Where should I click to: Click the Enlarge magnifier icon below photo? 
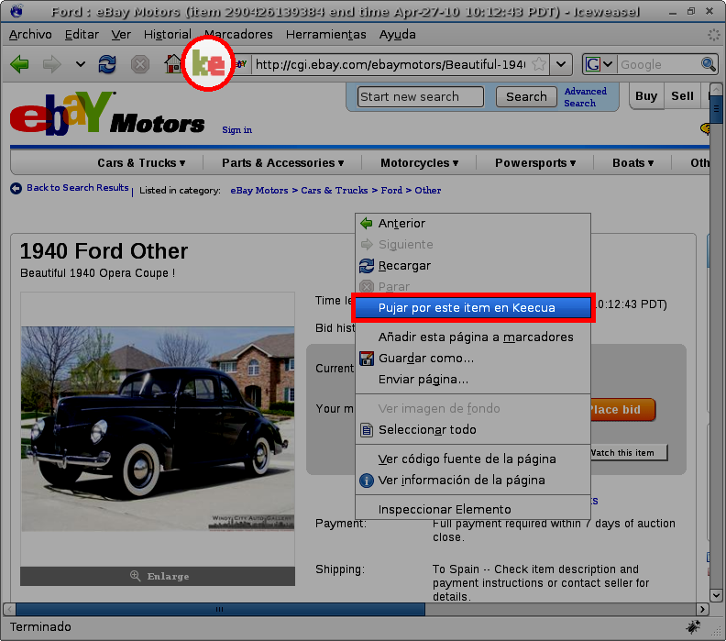click(135, 576)
